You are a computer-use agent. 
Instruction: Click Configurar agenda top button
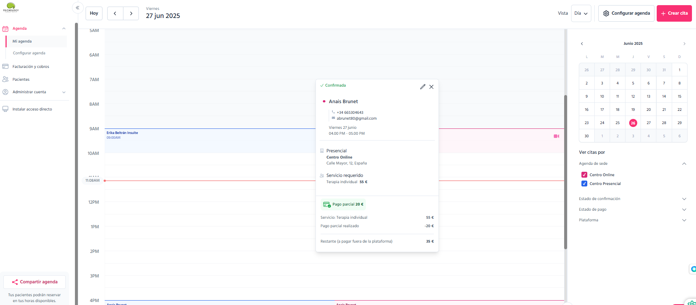coord(626,13)
